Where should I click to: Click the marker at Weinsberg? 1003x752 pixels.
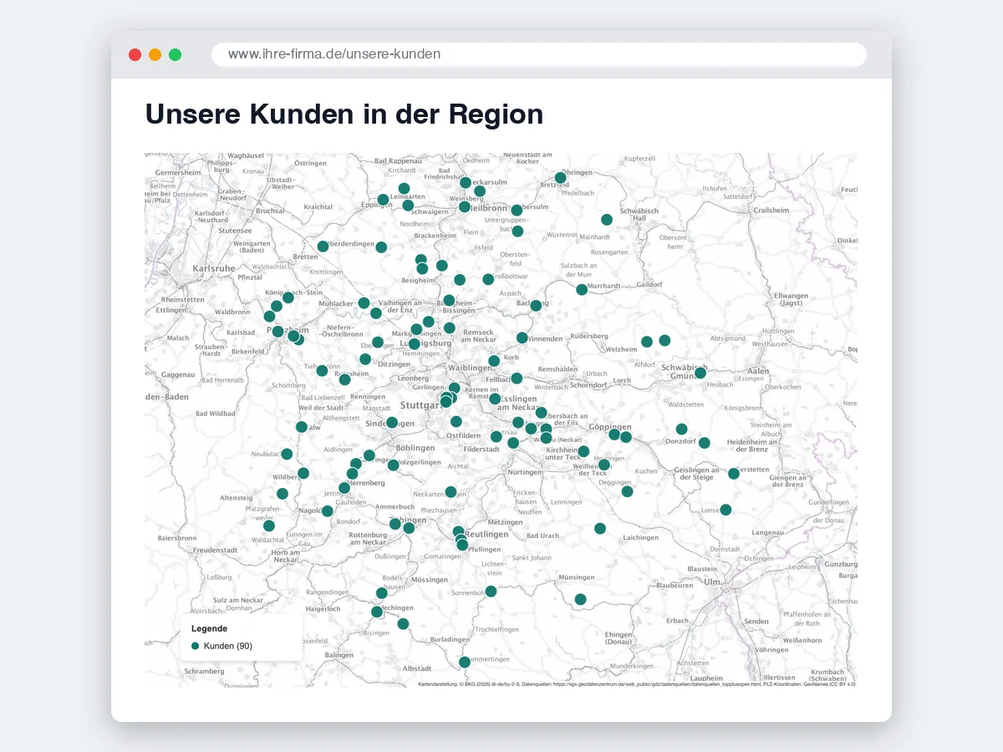[x=480, y=191]
